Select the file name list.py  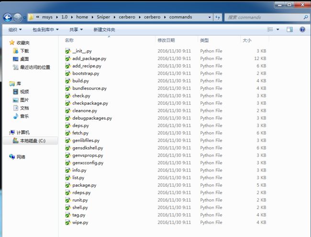[78, 178]
